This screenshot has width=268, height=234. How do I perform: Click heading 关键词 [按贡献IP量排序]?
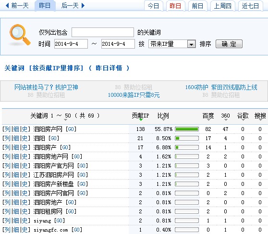click(x=44, y=68)
